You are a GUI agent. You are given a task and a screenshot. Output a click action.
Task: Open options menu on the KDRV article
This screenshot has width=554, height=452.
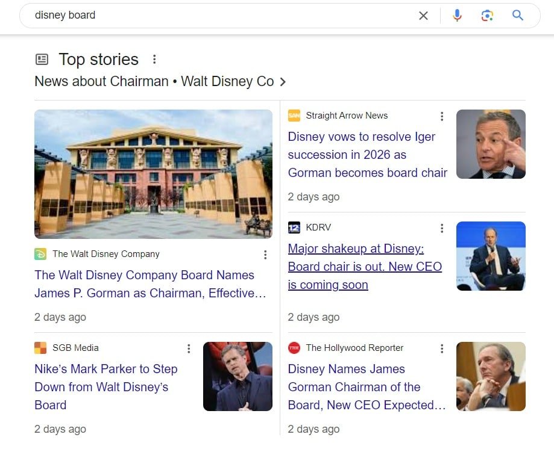(x=442, y=228)
